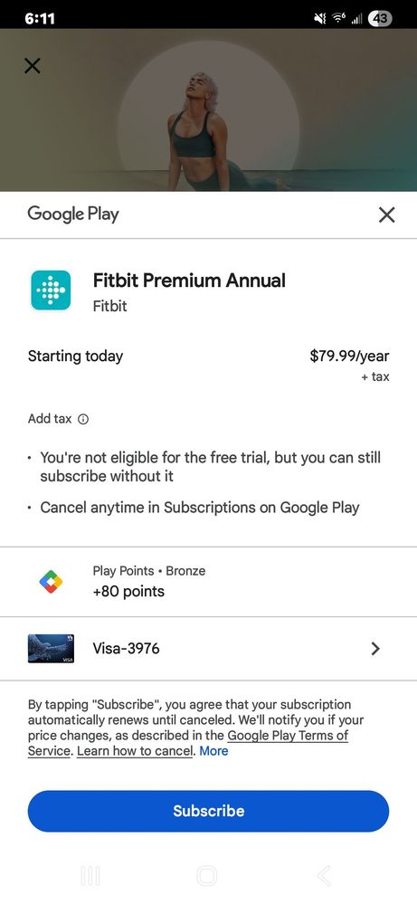Tap the Android back navigation icon
Viewport: 417px width, 904px height.
[324, 876]
